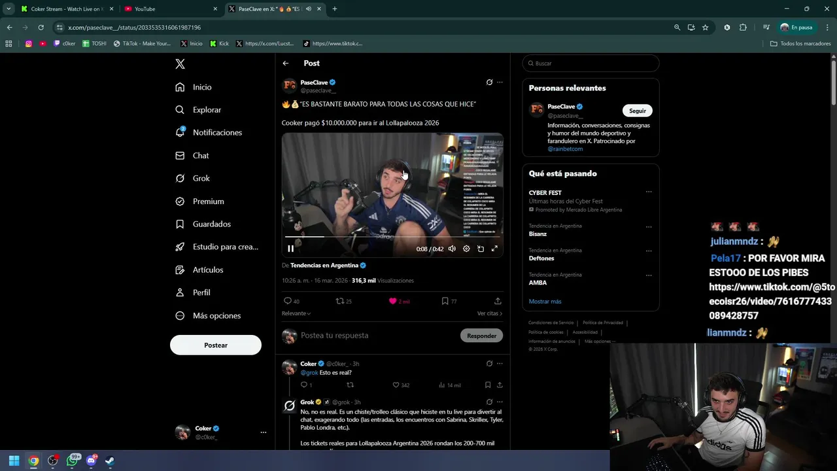Click Grok icon on PaseClave post

489,82
